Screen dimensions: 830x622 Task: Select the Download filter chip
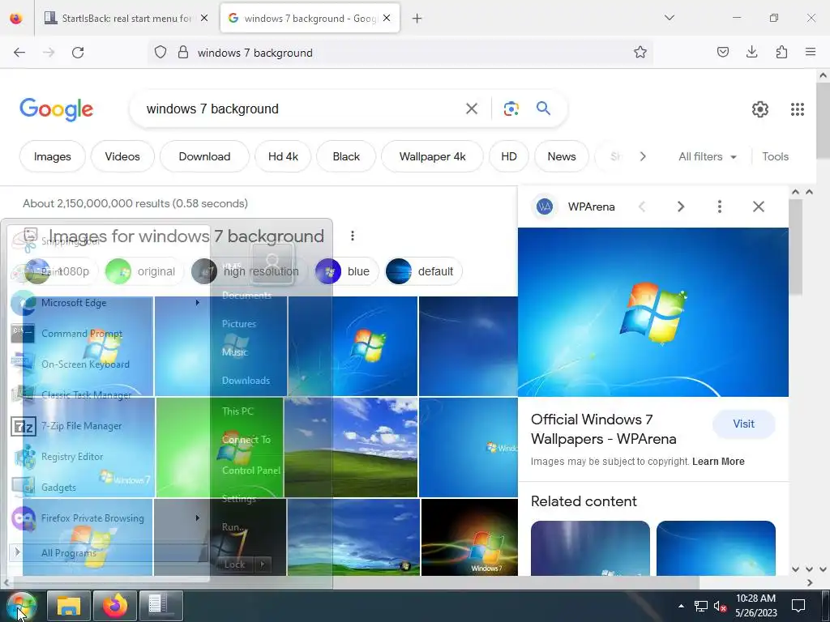tap(204, 156)
